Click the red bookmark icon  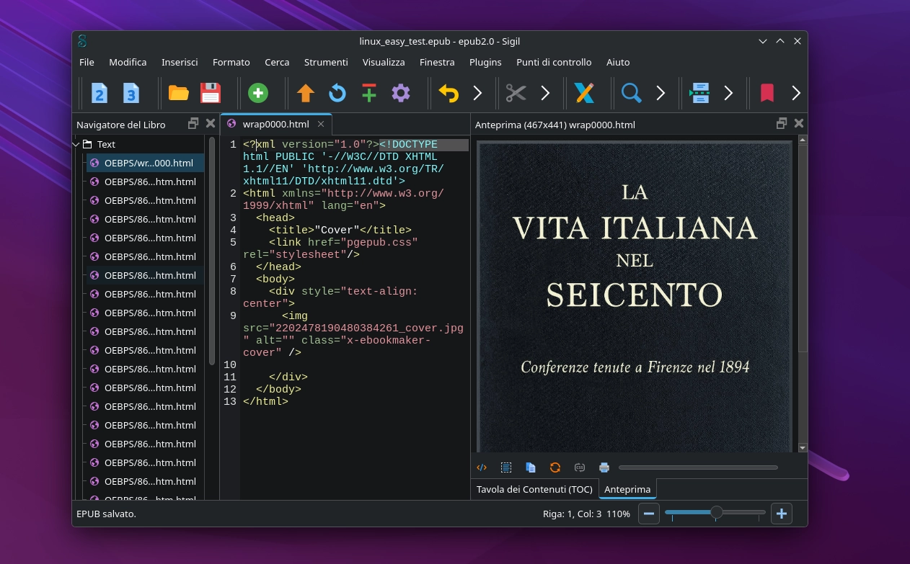(x=767, y=93)
